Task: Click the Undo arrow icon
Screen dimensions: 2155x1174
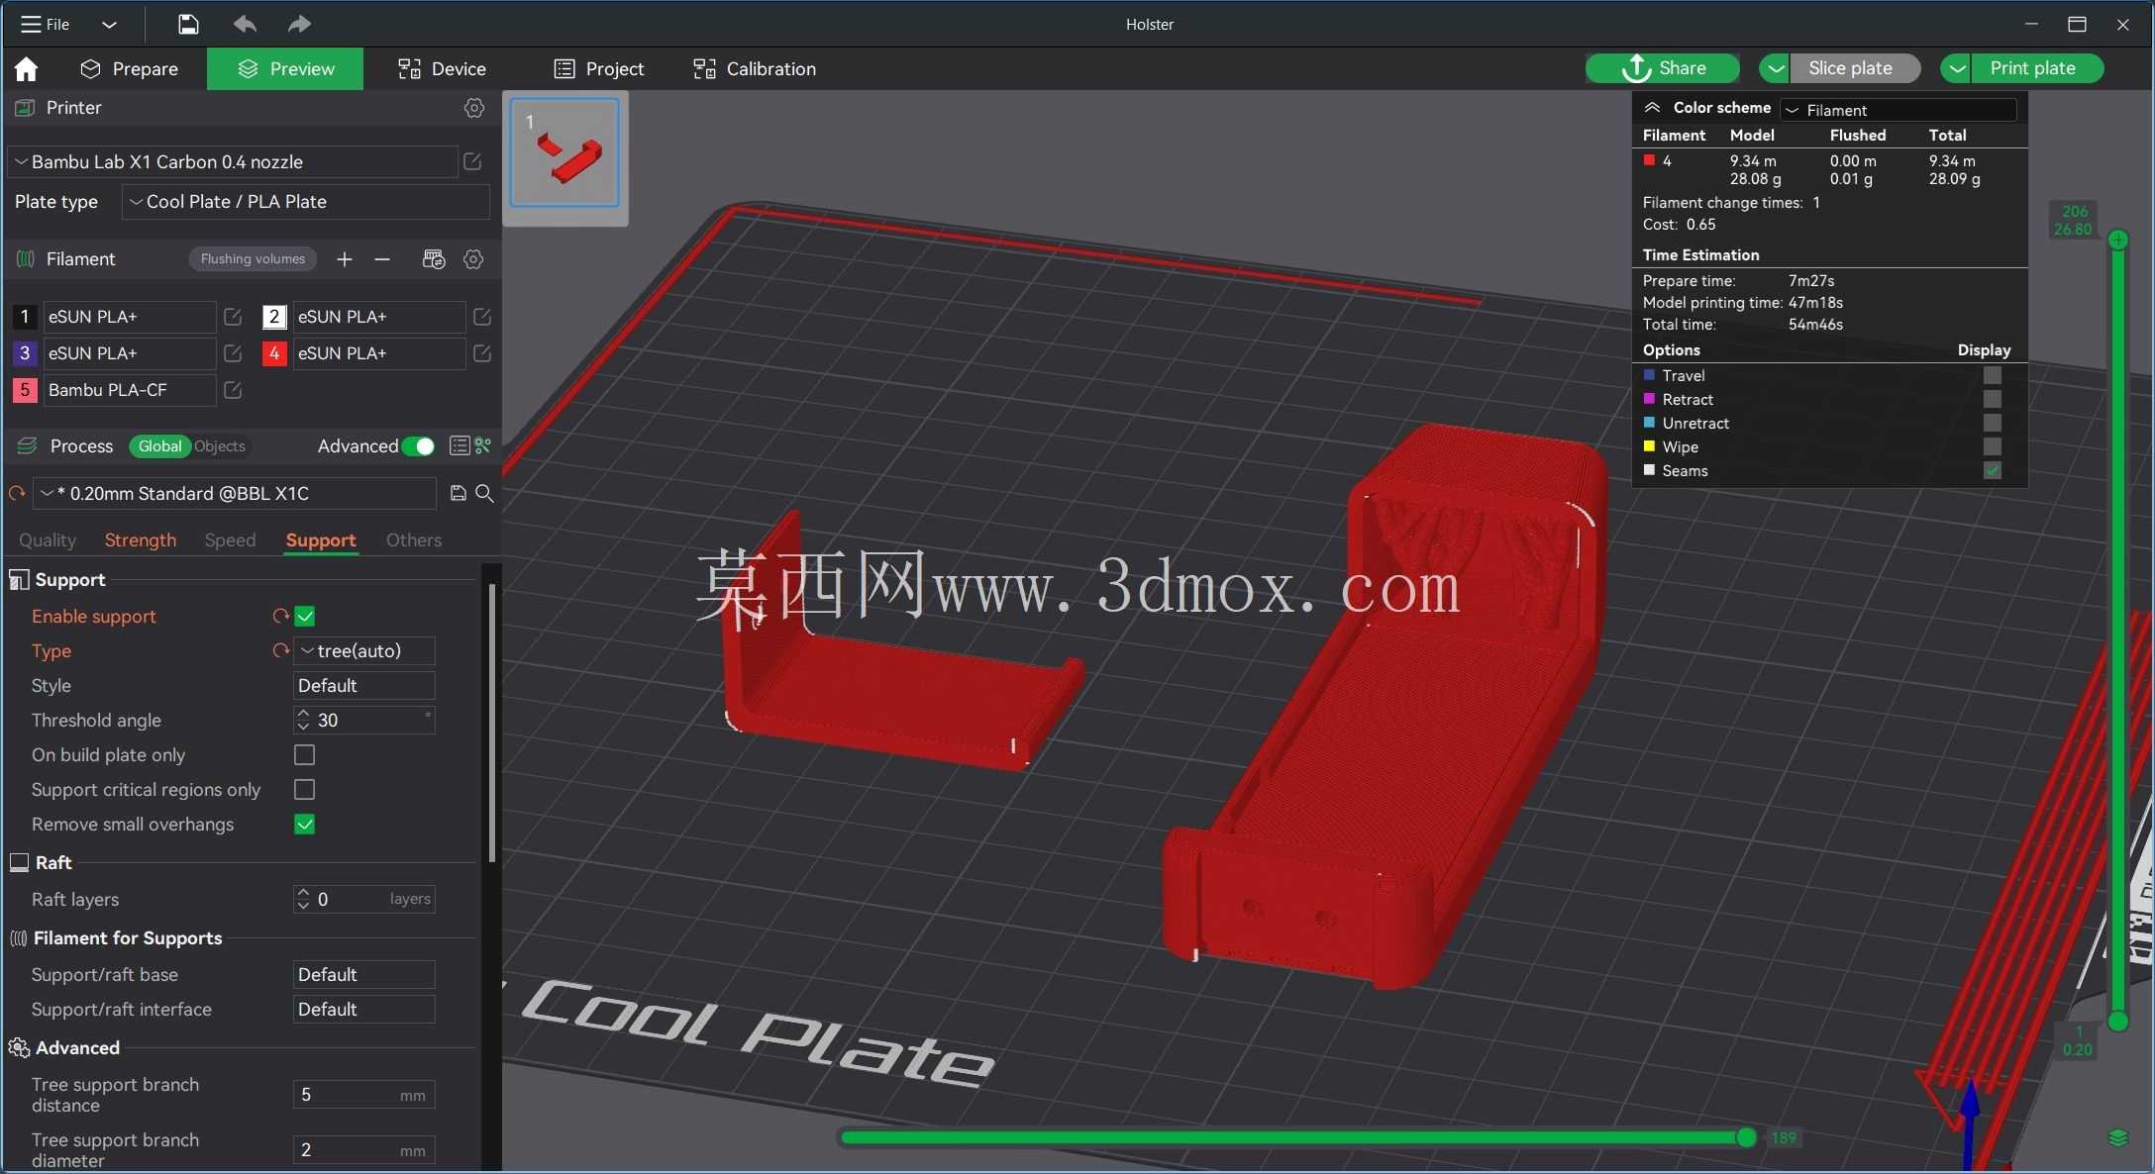Action: coord(245,24)
